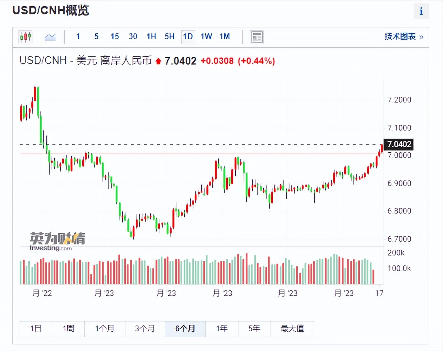
Task: Select the 1D daily interval
Action: pos(188,37)
